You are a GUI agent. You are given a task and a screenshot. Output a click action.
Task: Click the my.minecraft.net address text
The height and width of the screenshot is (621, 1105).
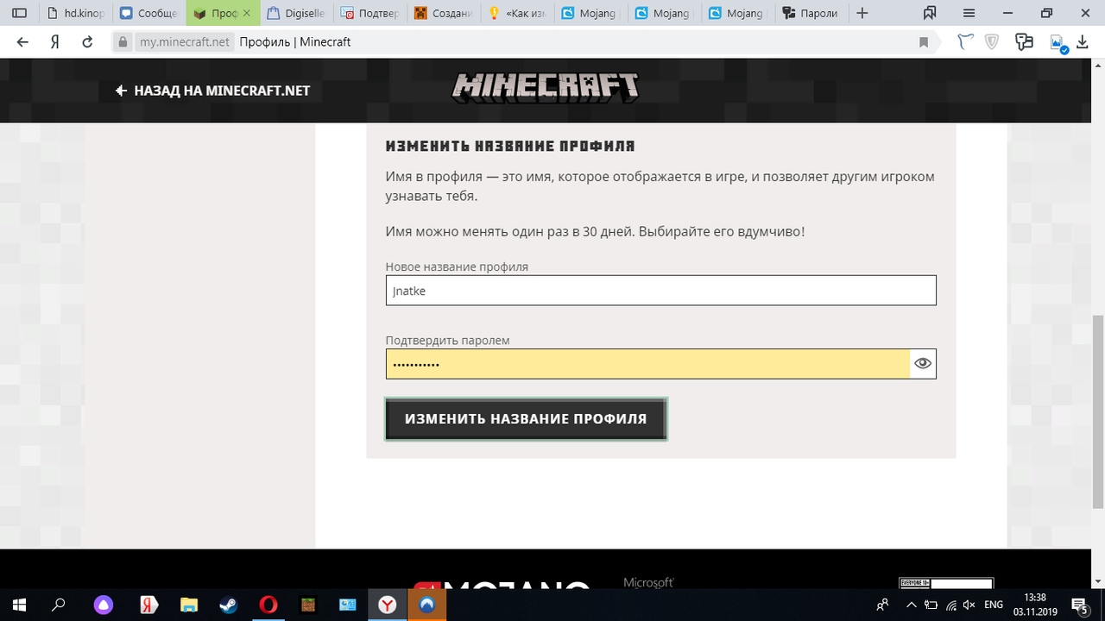(185, 42)
